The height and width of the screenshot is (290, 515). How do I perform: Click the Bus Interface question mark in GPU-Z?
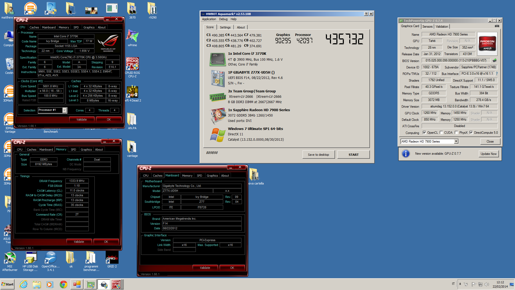coord(496,74)
